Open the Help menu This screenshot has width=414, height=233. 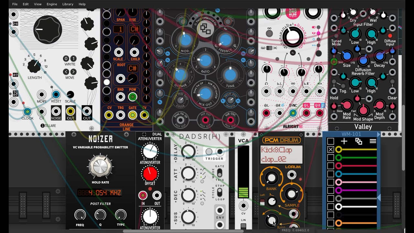tap(82, 4)
